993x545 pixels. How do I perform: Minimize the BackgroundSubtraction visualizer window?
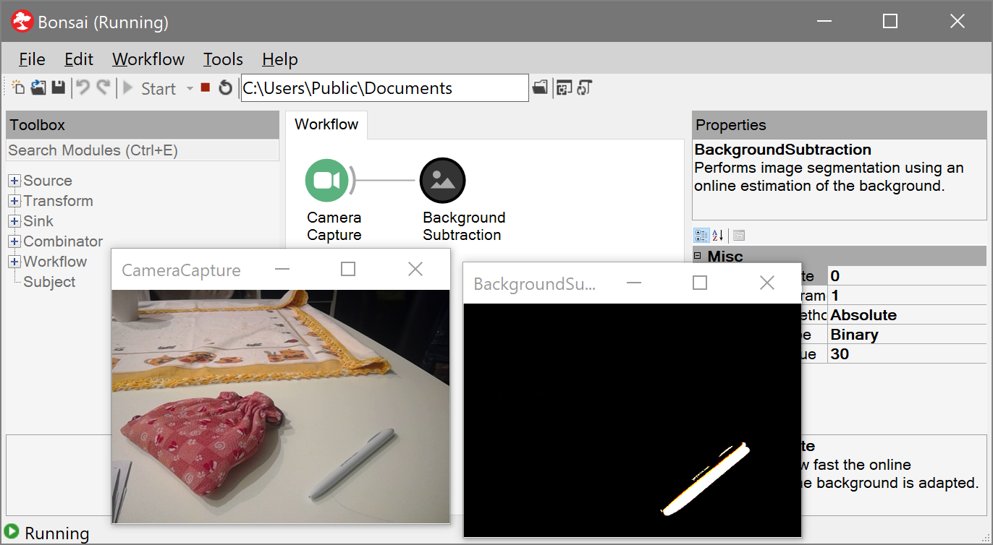point(634,283)
